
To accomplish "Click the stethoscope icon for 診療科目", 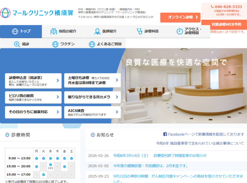I will (x=139, y=31).
